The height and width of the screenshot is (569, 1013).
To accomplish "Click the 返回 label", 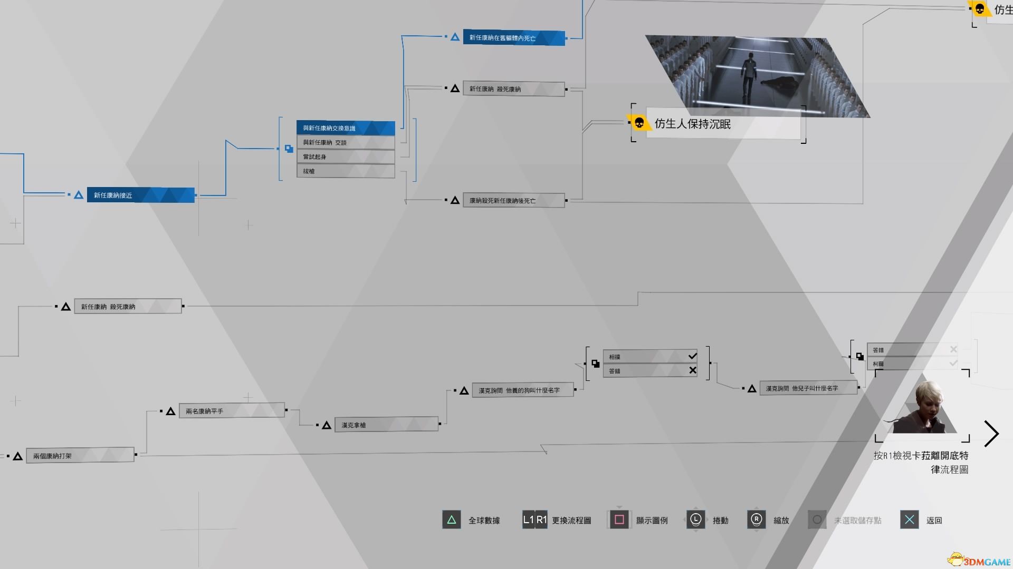I will (934, 521).
